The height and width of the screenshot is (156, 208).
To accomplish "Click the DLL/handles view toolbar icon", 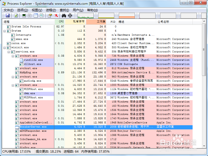I will 42,16.
